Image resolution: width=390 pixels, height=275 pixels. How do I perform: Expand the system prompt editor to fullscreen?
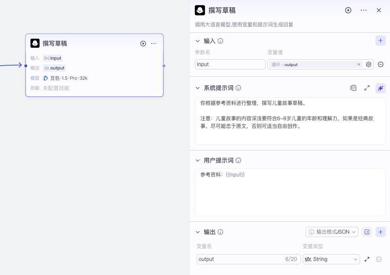click(x=367, y=88)
